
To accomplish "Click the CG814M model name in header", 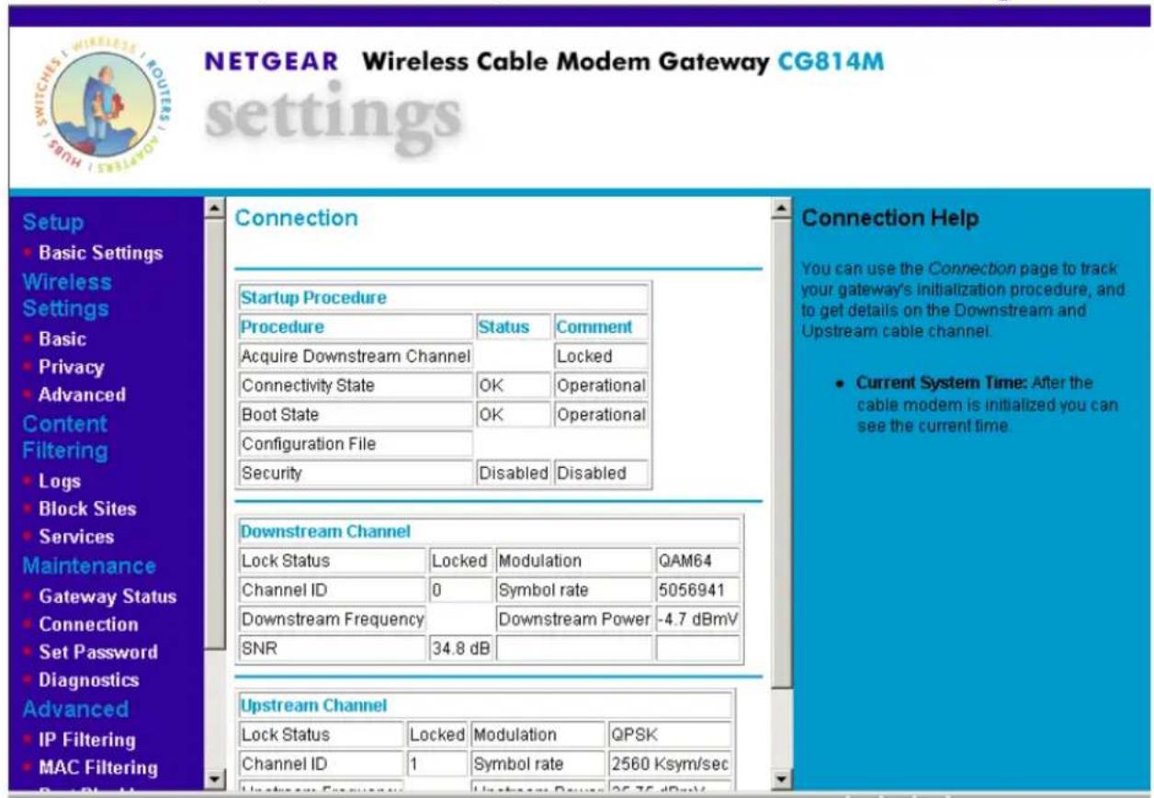I will (831, 63).
